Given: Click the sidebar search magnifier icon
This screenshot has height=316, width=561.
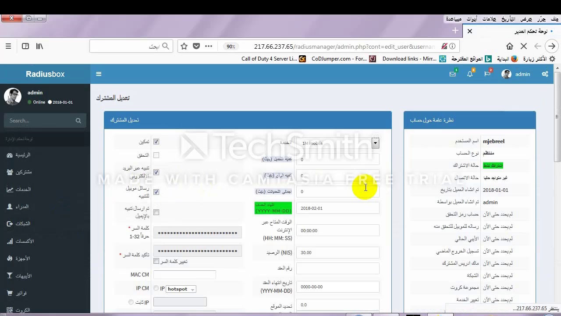Looking at the screenshot, I should pyautogui.click(x=78, y=121).
